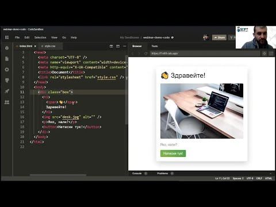Switch to the index.html editor tab
This screenshot has width=276, height=207.
(x=26, y=46)
